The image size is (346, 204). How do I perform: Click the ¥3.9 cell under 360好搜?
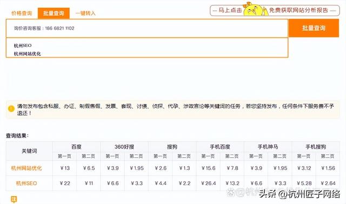tap(112, 168)
